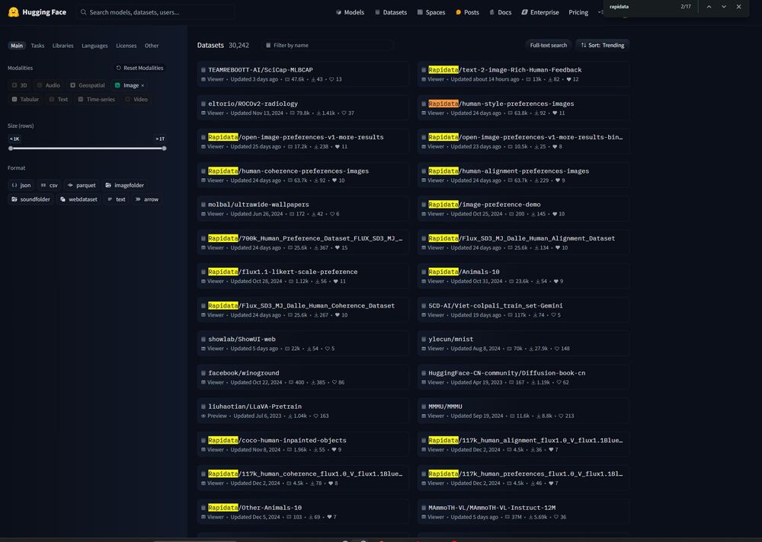Open the Sort: Trending dropdown

click(603, 45)
